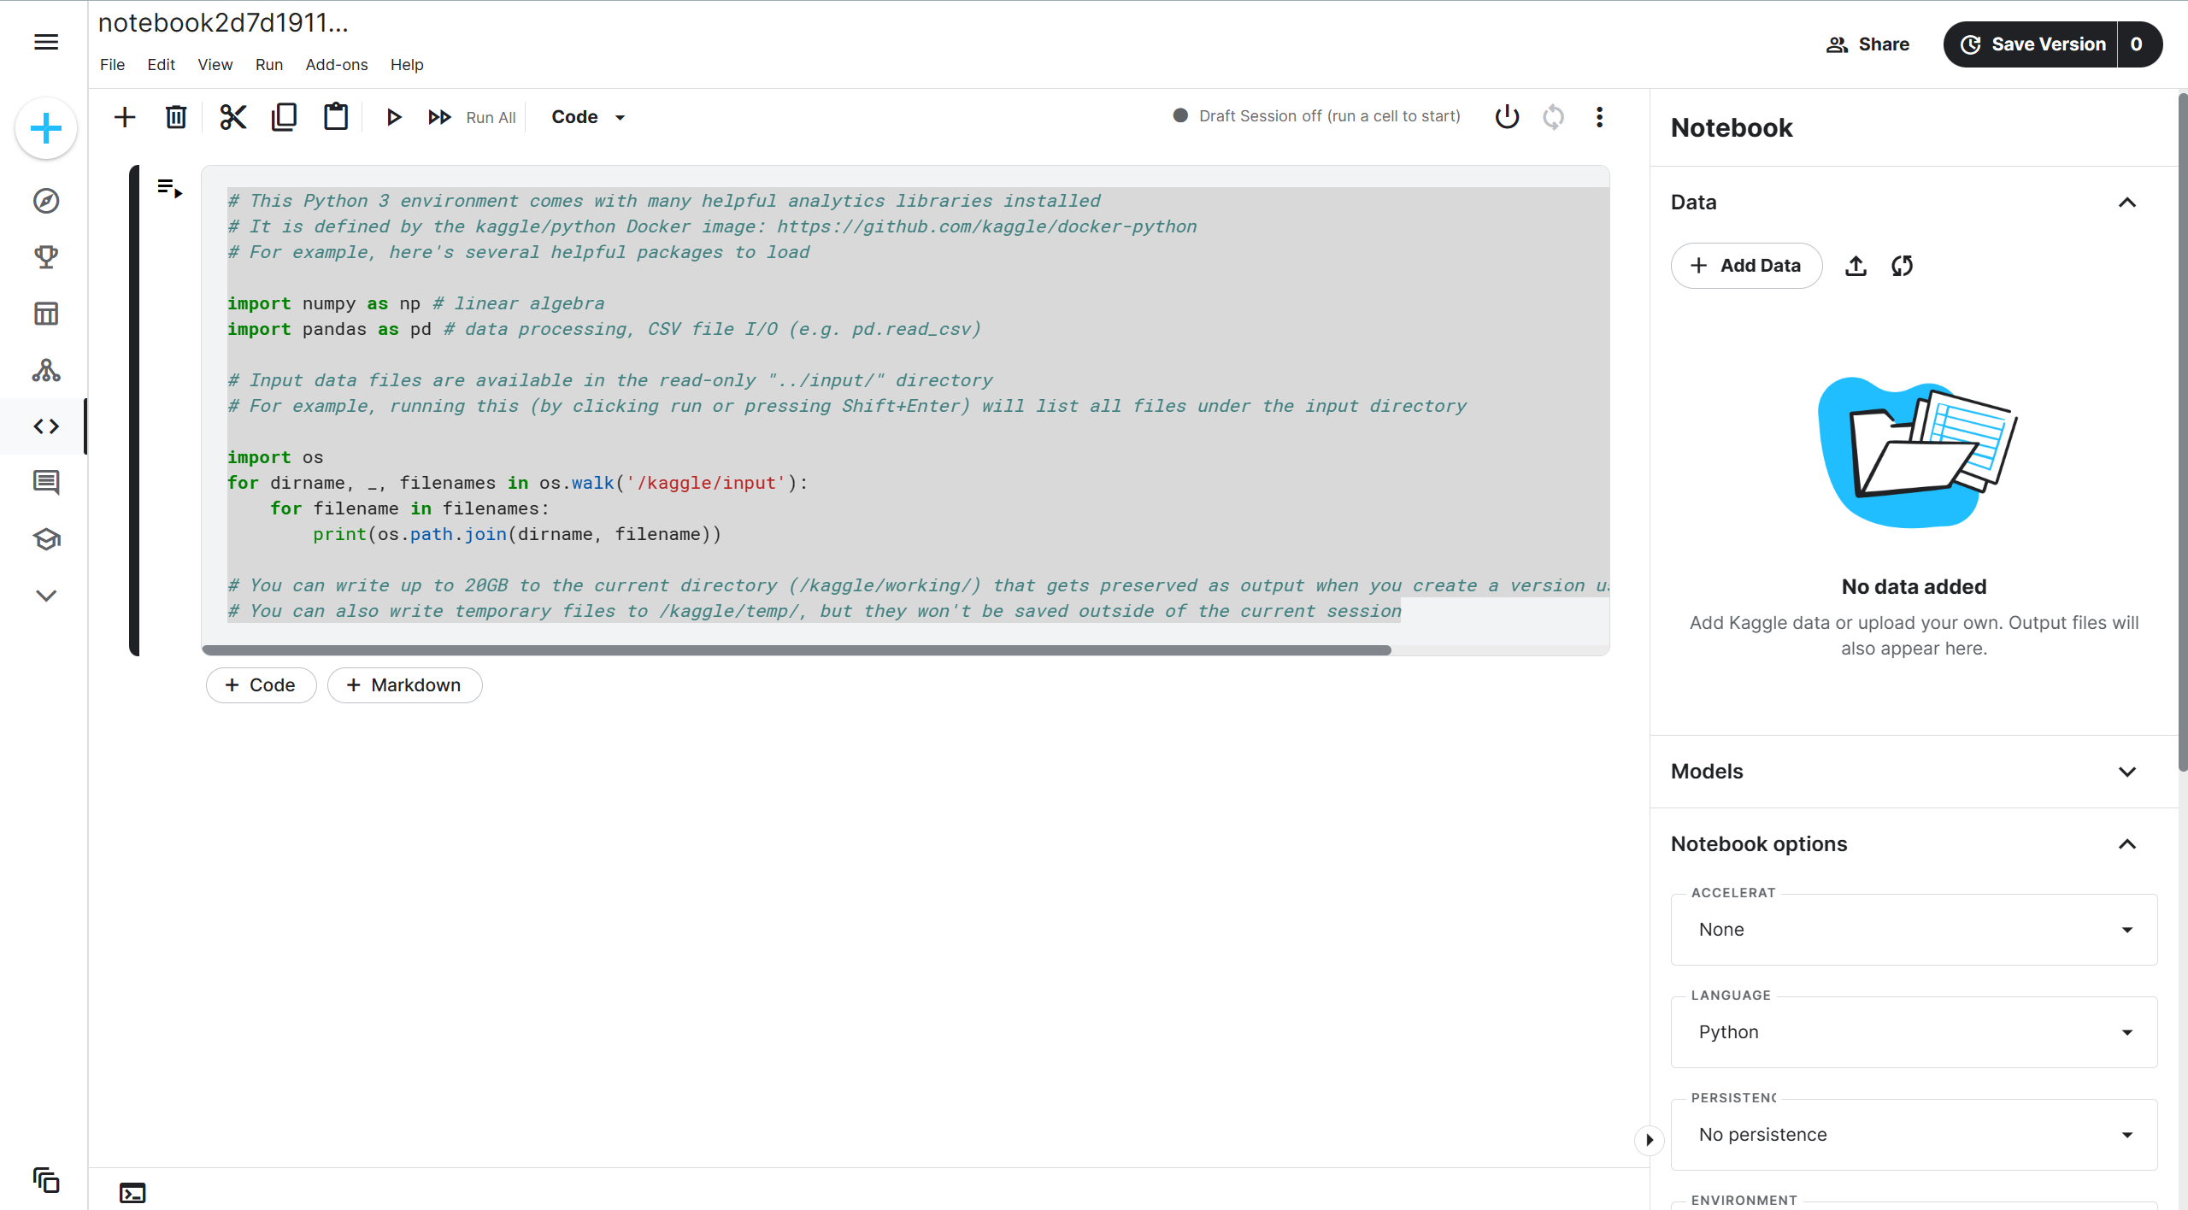Open the Add-ons menu
Image resolution: width=2188 pixels, height=1210 pixels.
pos(336,65)
